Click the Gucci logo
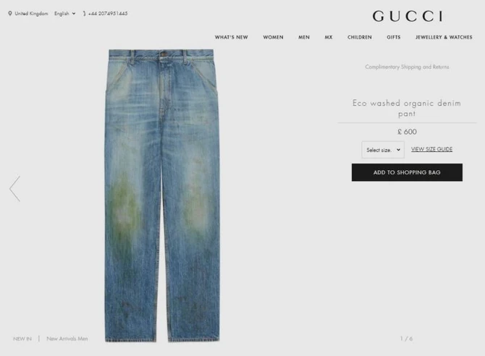 click(x=408, y=16)
